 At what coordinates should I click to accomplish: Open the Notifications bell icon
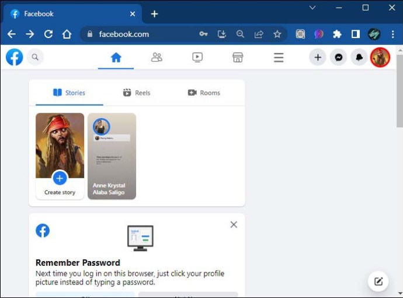coord(359,57)
